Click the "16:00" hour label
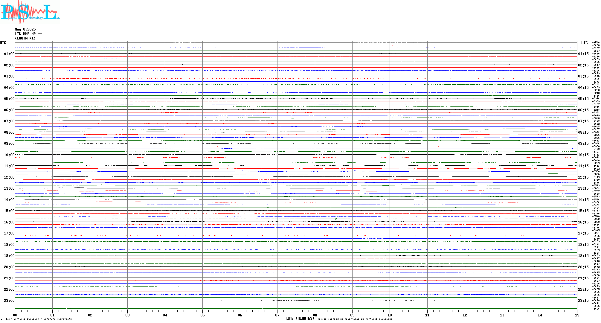The height and width of the screenshot is (323, 601). coord(9,222)
